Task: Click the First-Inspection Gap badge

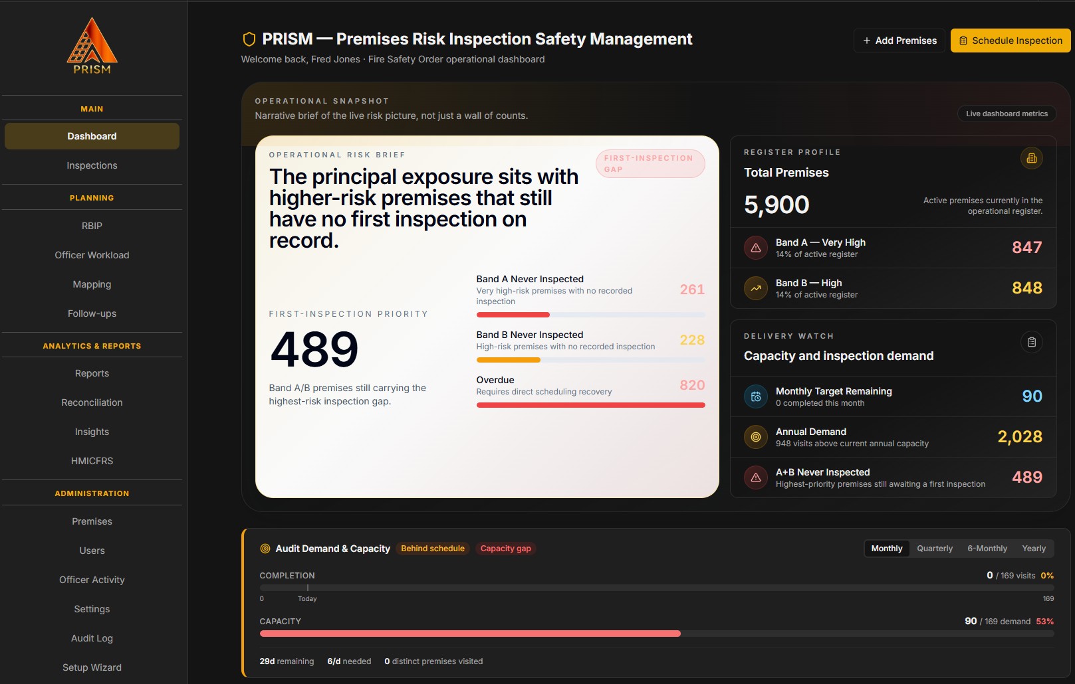Action: pos(650,163)
